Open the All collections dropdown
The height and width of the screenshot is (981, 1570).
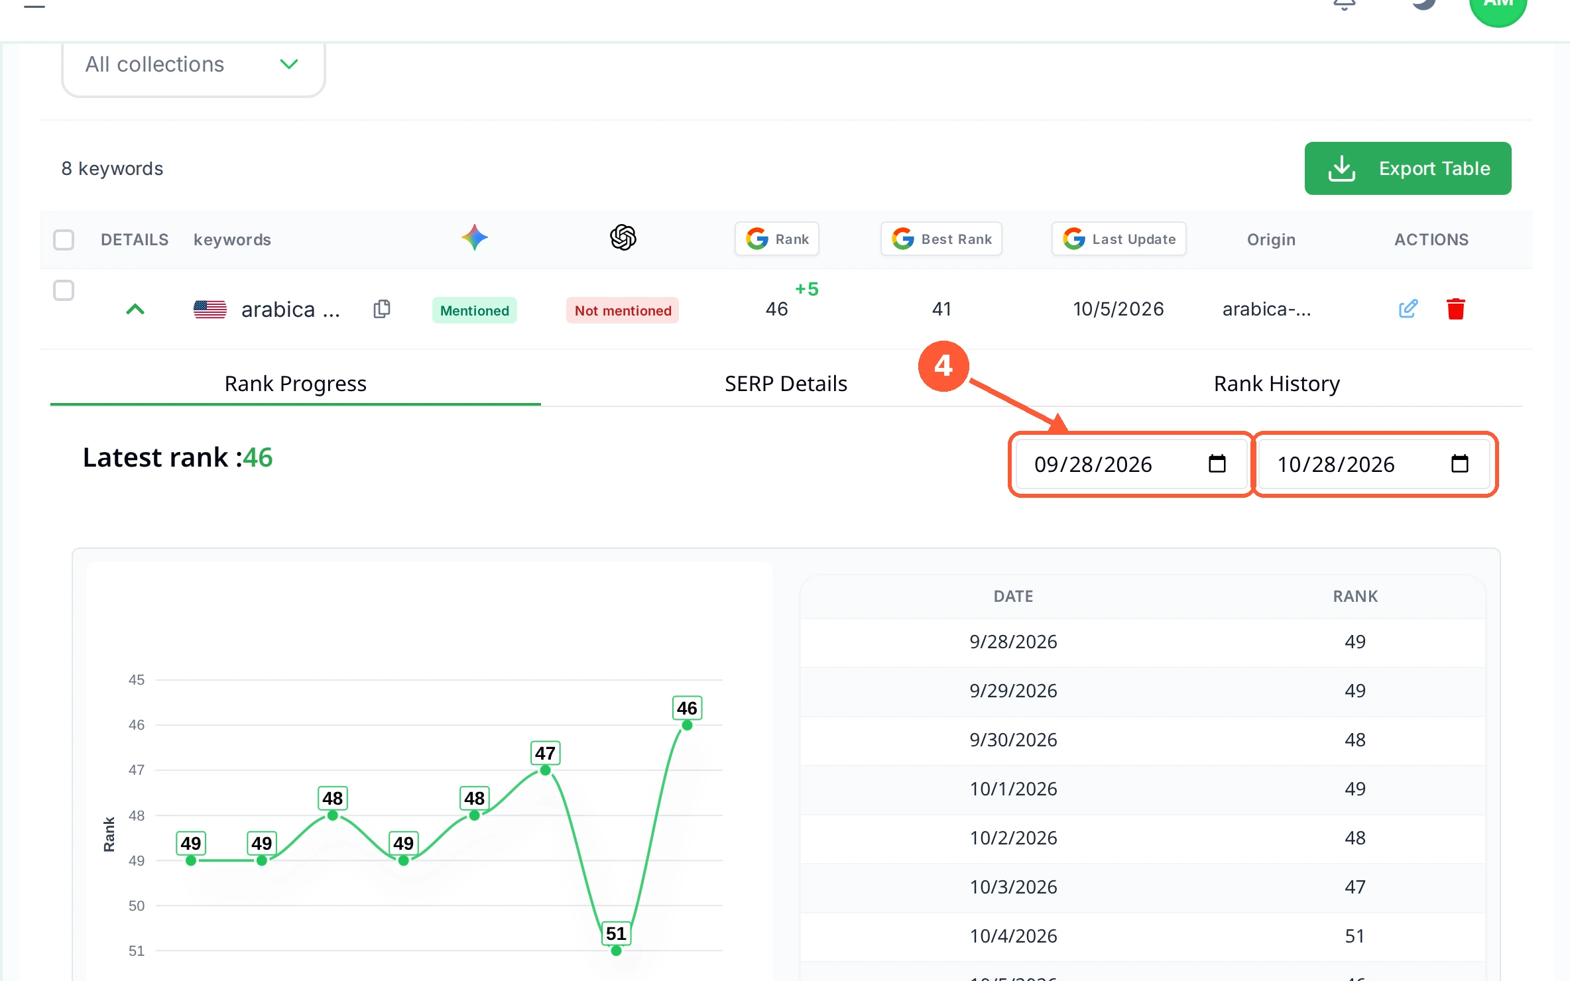click(193, 65)
